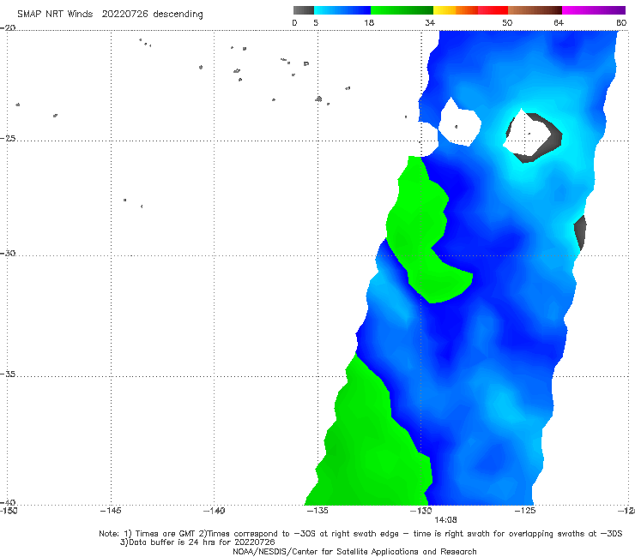Viewport: 635px width, 557px height.
Task: Click the note line '3)Data buffer is 24 hrs'
Action: [197, 542]
